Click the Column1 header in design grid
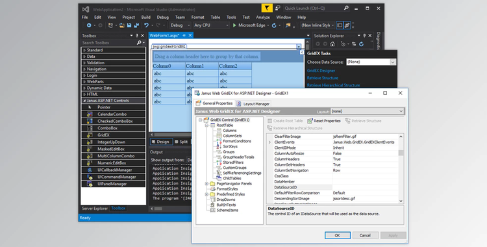 (201, 66)
